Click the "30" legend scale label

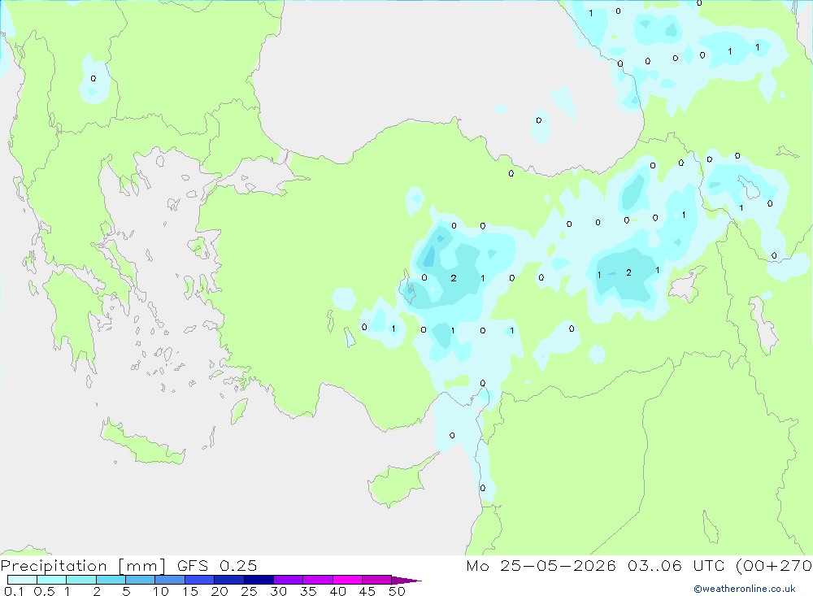tap(279, 591)
